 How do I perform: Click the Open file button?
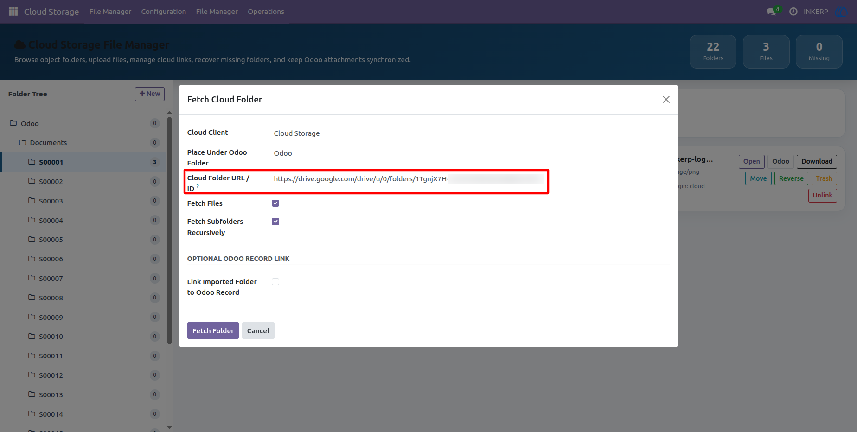pyautogui.click(x=751, y=161)
